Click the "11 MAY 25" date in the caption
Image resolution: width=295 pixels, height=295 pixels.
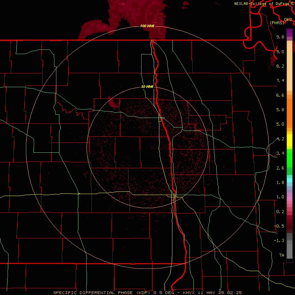point(211,293)
